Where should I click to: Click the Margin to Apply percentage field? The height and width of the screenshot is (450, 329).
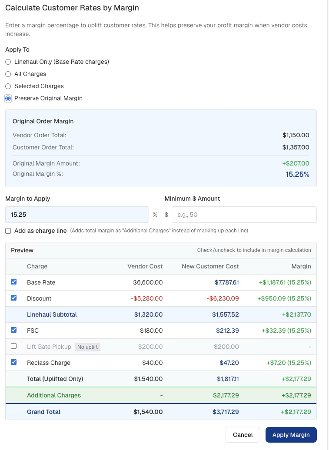77,215
